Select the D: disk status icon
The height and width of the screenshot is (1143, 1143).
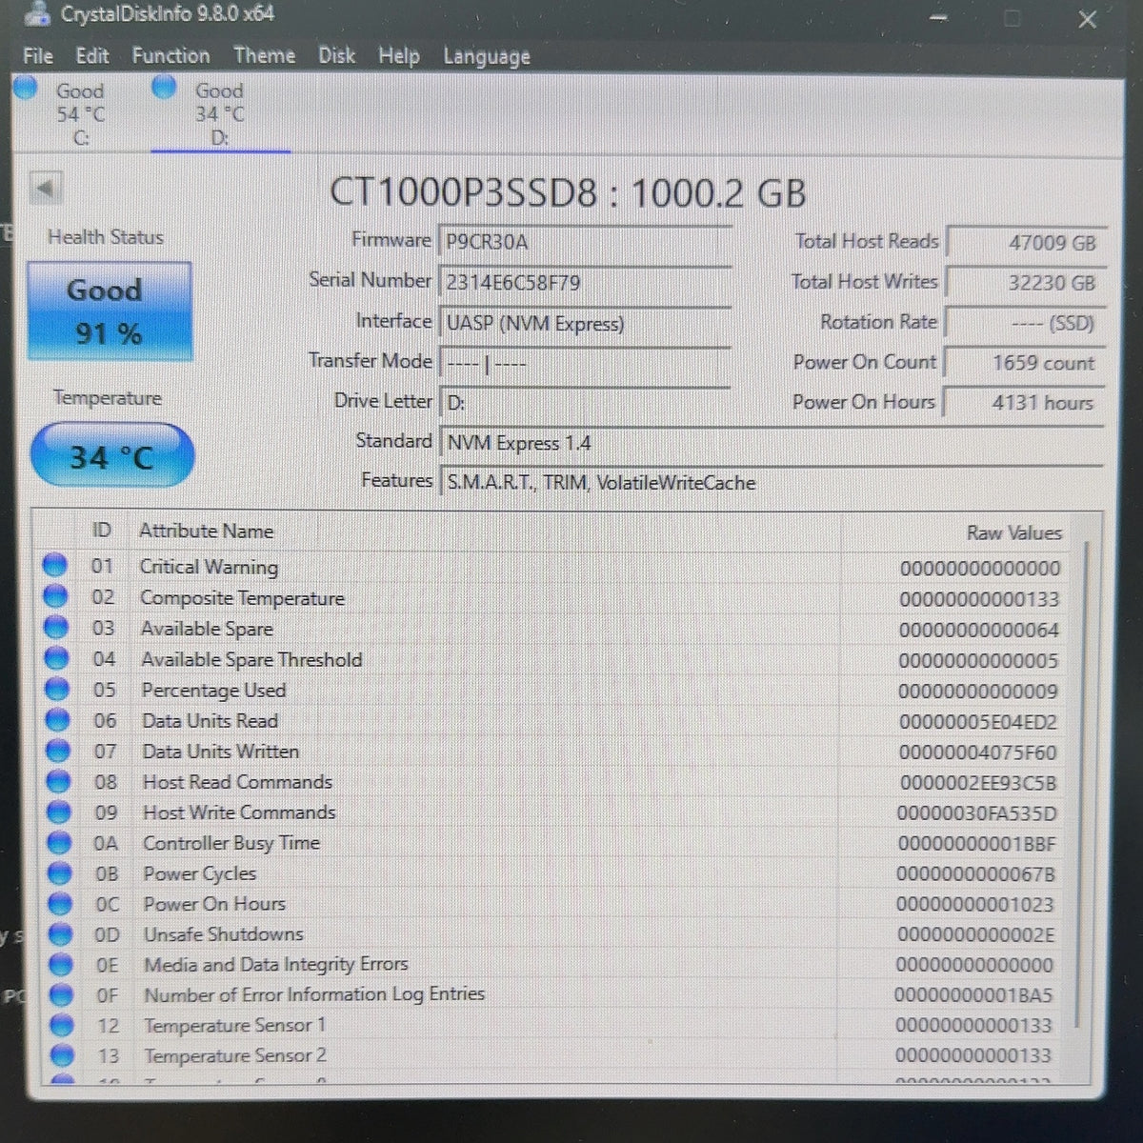[x=165, y=88]
